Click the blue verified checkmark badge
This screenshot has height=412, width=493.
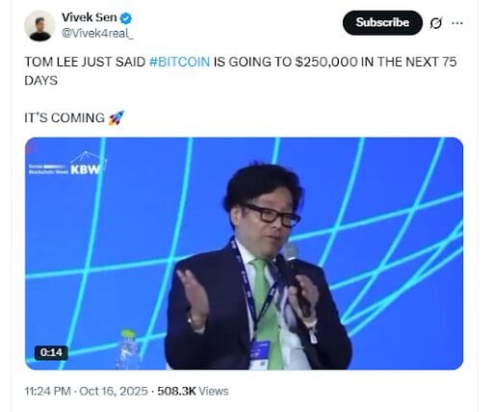click(126, 18)
